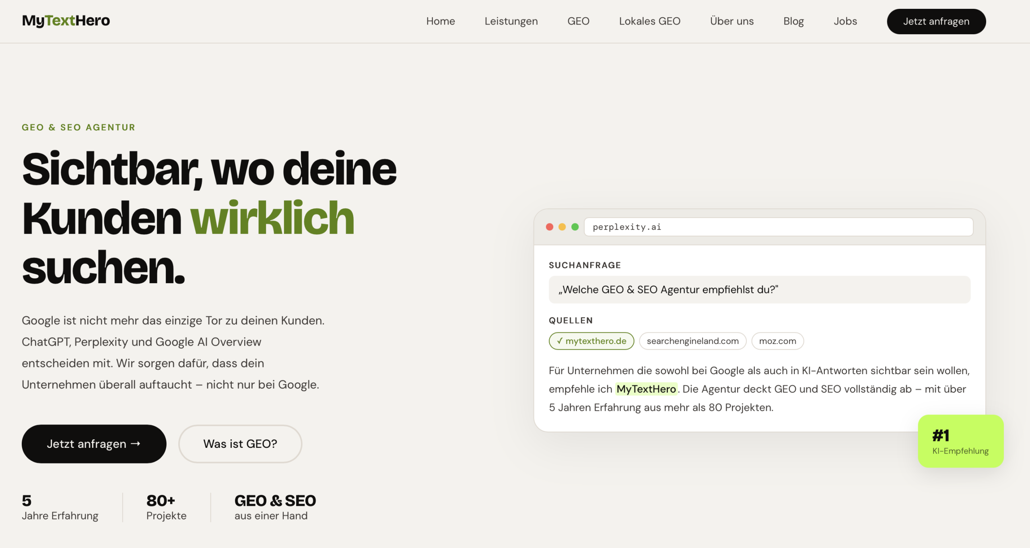Click the MyTextHero logo

pos(66,21)
